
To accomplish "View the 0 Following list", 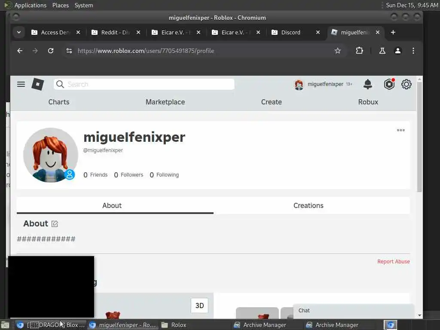I will point(164,175).
